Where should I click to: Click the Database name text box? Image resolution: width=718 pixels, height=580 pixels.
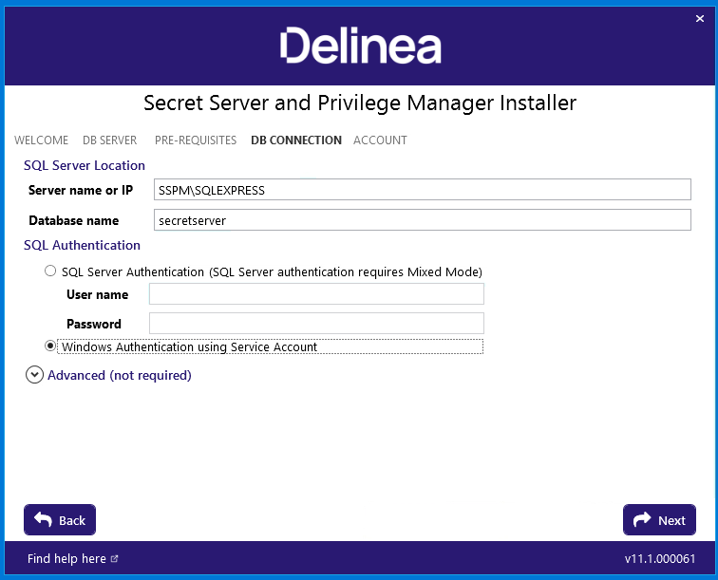[x=423, y=219]
